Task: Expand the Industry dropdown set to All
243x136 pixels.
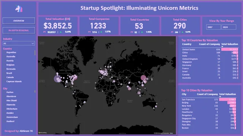Action: click(x=19, y=43)
